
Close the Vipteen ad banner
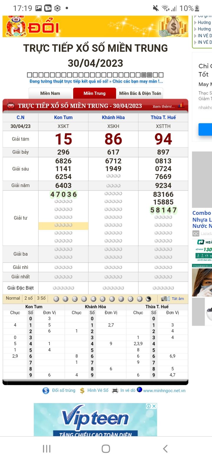tap(154, 406)
